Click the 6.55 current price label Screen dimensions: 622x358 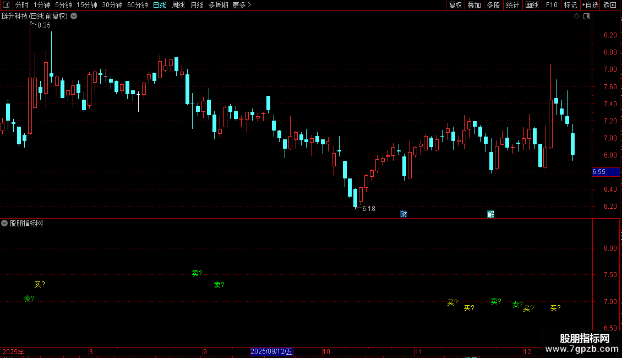pyautogui.click(x=605, y=172)
